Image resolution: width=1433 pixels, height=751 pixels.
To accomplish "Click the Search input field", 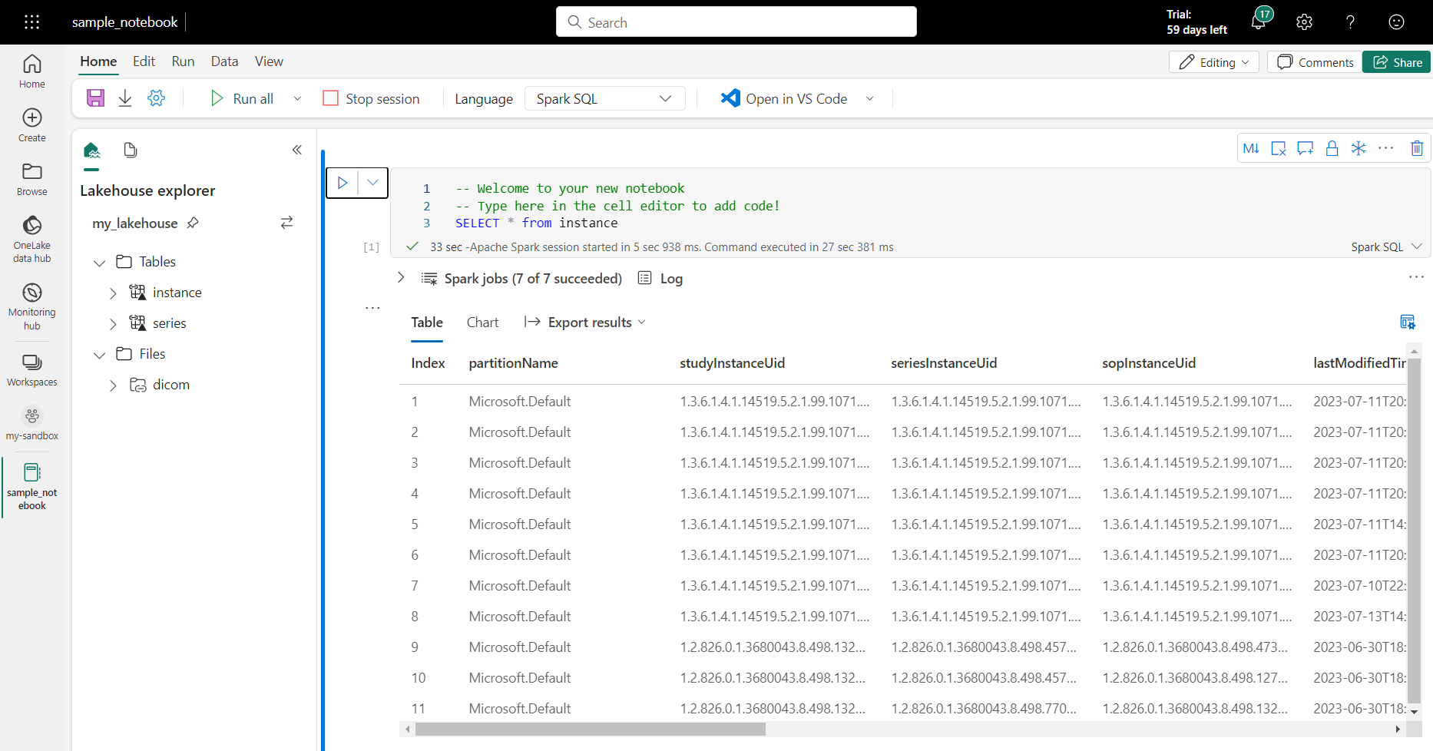I will [736, 22].
